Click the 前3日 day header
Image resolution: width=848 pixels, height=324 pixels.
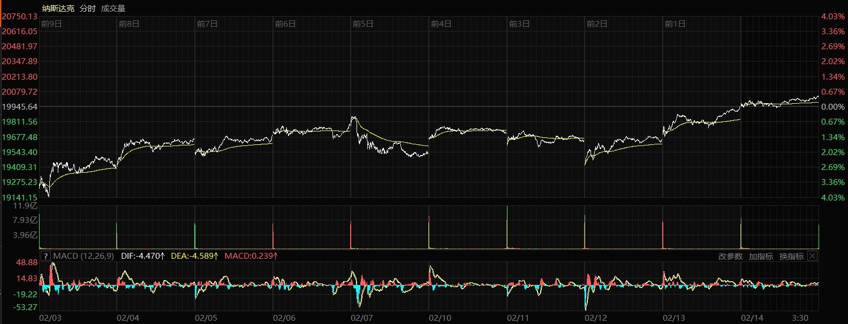[519, 24]
